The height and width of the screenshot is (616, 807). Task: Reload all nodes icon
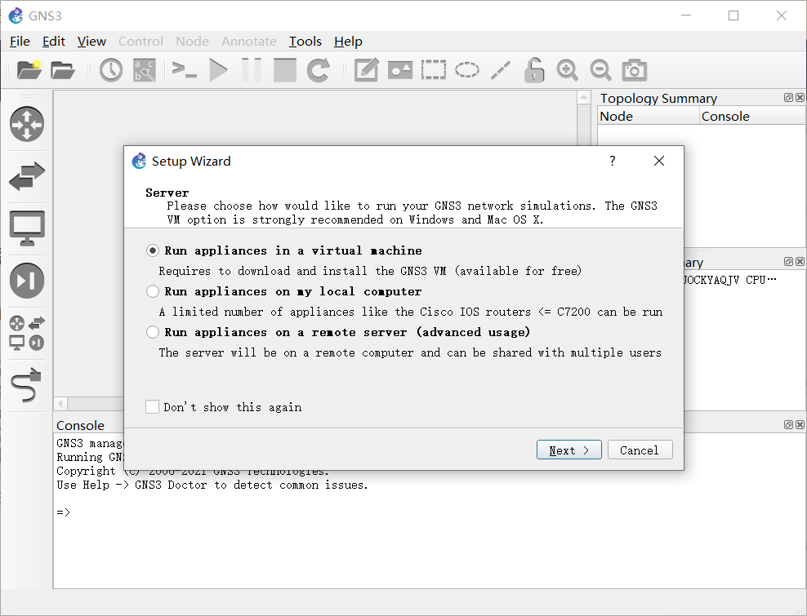(x=318, y=70)
